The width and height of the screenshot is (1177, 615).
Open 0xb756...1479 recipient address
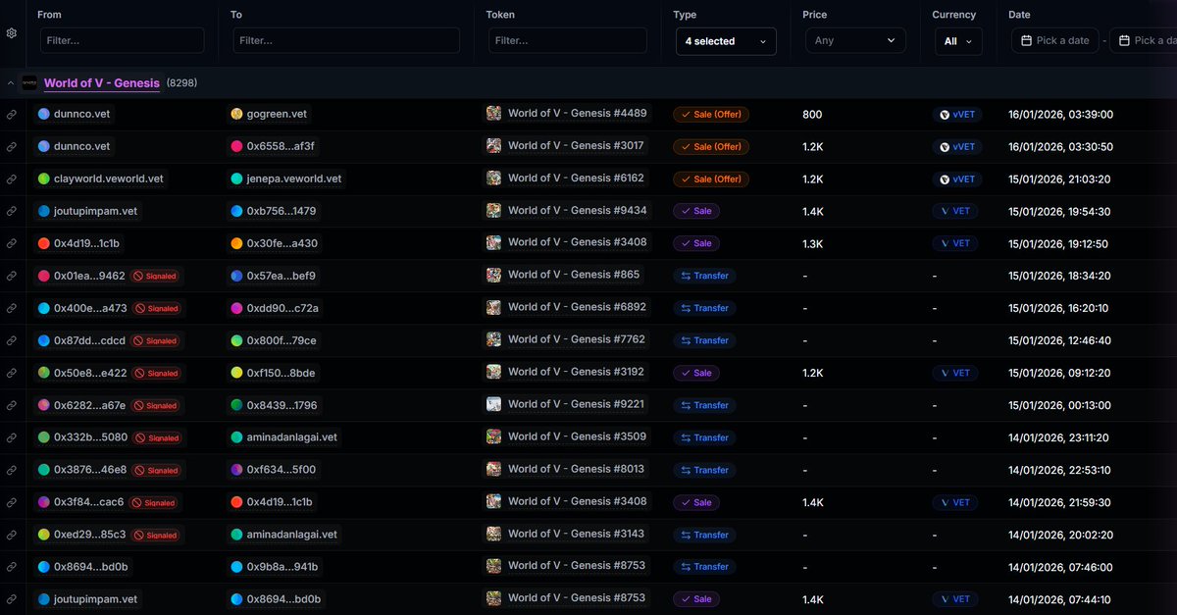click(281, 211)
